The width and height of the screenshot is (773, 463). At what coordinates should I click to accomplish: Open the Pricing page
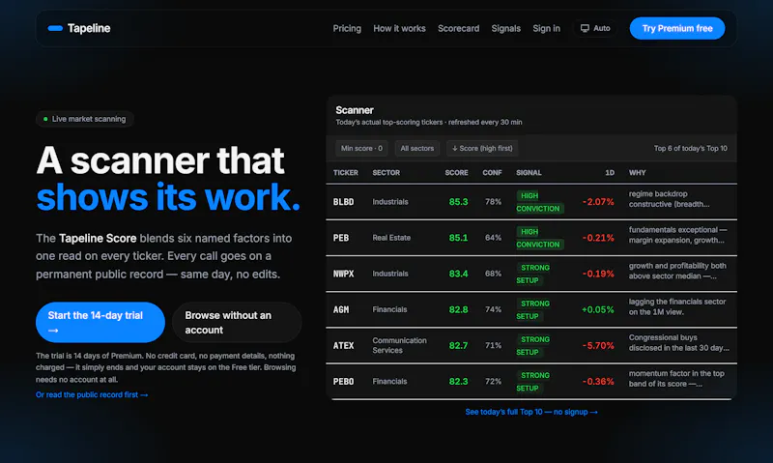pyautogui.click(x=347, y=28)
